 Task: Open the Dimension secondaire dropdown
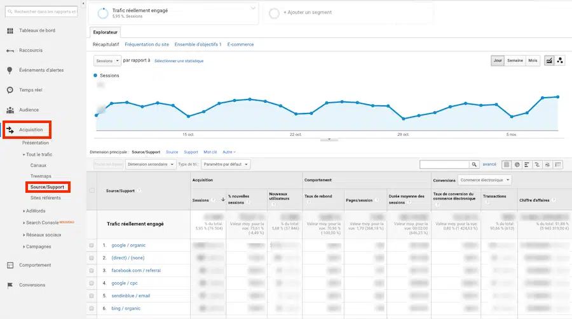click(151, 164)
